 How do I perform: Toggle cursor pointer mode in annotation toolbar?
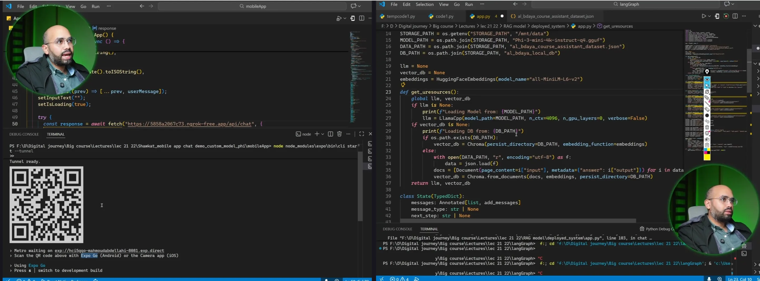(x=707, y=86)
